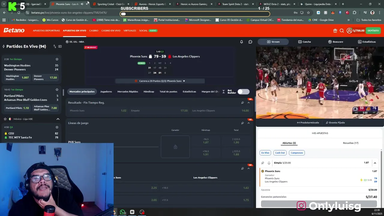Image resolution: width=384 pixels, height=216 pixels.
Task: Bet on Washington Huskies at 1.007
Action: click(x=17, y=78)
